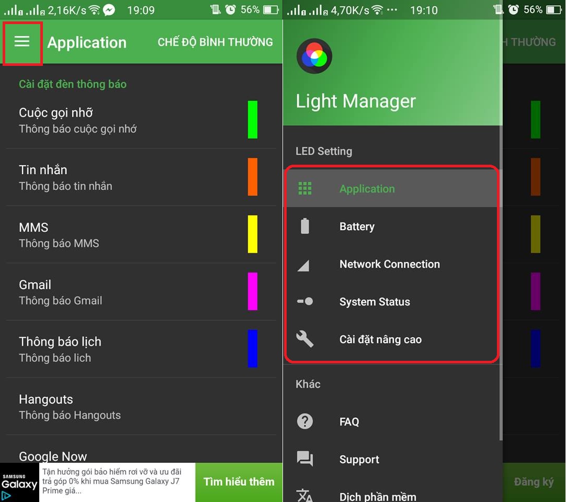The image size is (566, 502).
Task: Open the hamburger navigation menu
Action: point(22,42)
